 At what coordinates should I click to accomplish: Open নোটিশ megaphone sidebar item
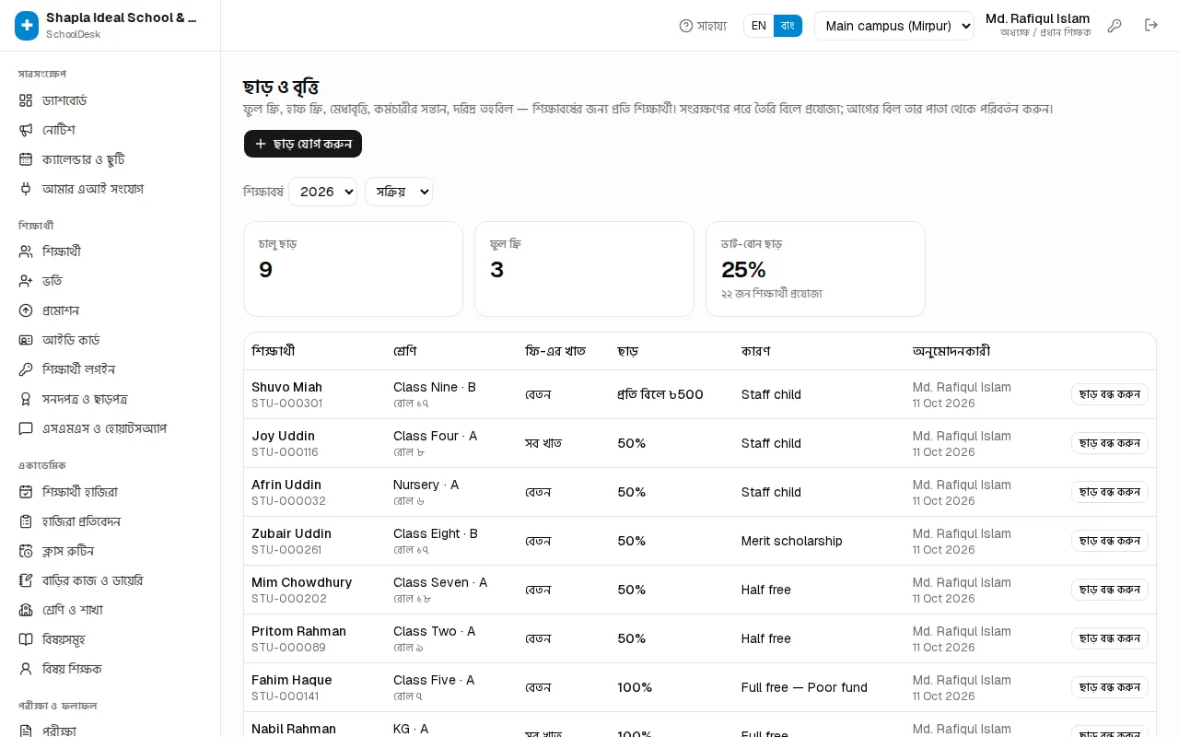click(x=26, y=130)
